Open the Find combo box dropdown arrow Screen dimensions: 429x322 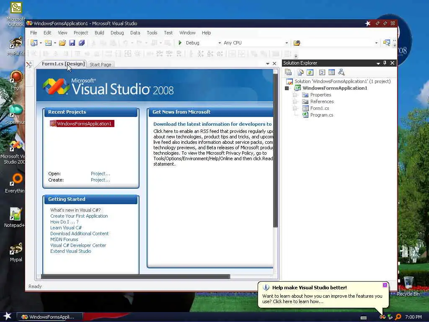click(x=376, y=43)
